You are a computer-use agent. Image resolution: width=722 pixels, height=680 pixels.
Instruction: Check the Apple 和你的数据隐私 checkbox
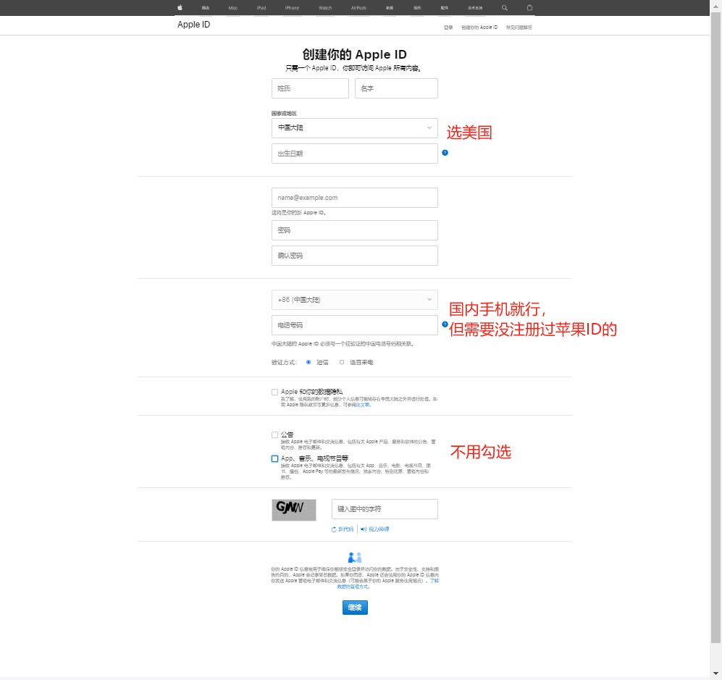point(275,392)
